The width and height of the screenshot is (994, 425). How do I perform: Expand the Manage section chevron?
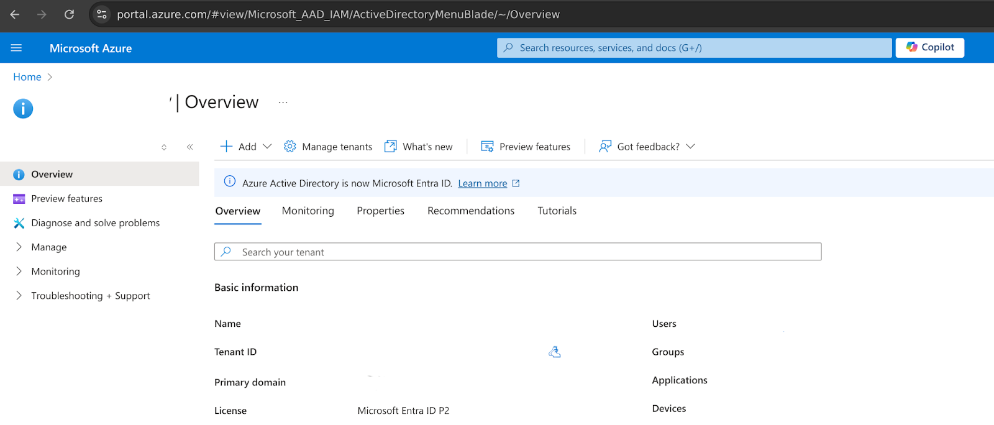click(19, 247)
